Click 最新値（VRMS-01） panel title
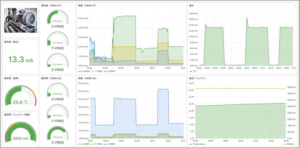The width and height of the screenshot is (300, 148). pyautogui.click(x=51, y=6)
